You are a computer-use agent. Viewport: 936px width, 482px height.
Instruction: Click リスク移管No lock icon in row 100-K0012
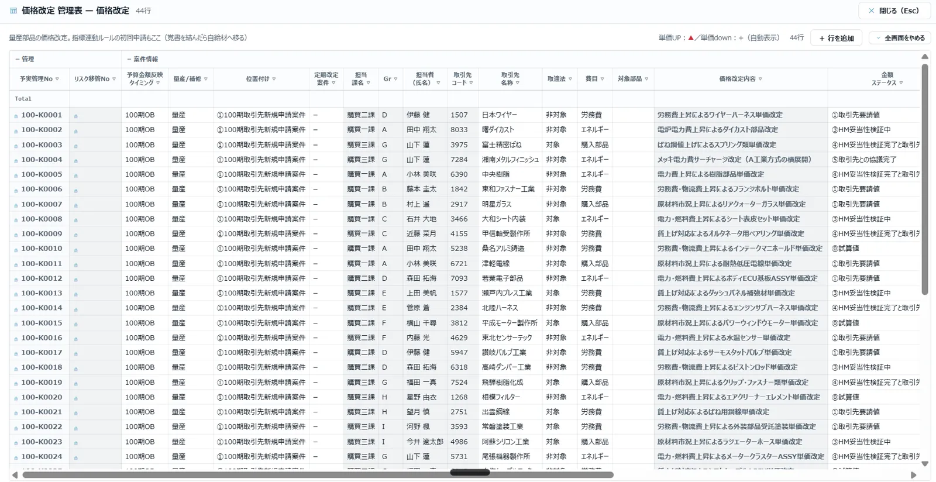(75, 279)
